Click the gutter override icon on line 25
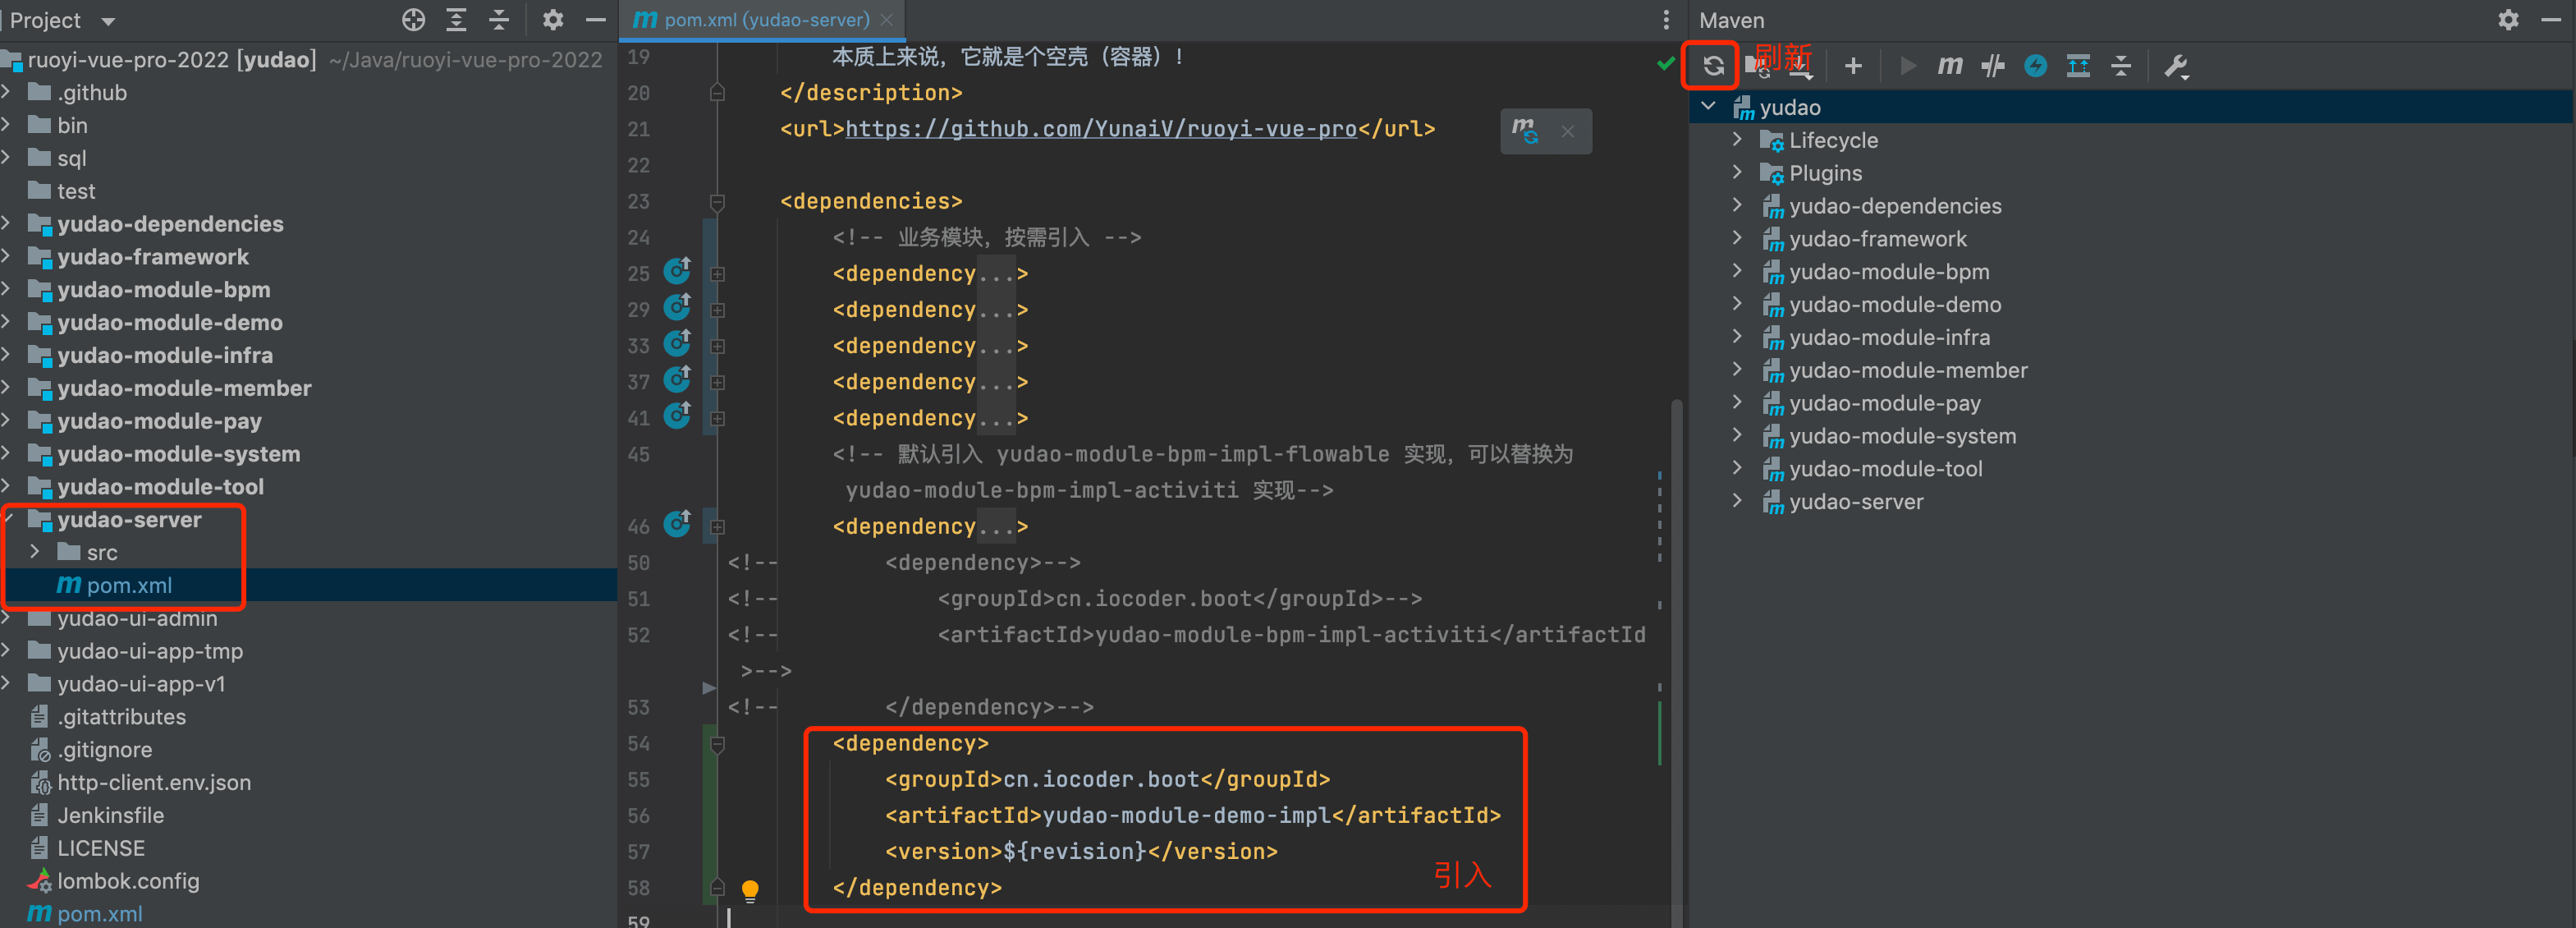The width and height of the screenshot is (2576, 928). 677,271
